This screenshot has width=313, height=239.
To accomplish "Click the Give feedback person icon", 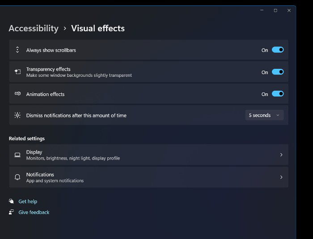I will pos(11,212).
